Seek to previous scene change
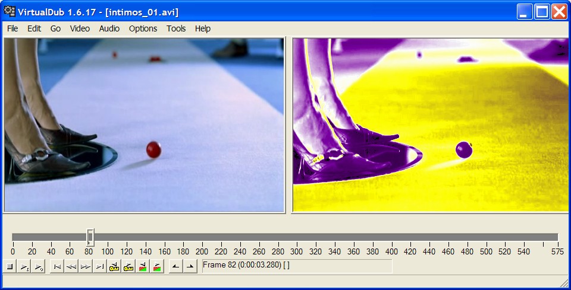The height and width of the screenshot is (290, 571). 142,267
